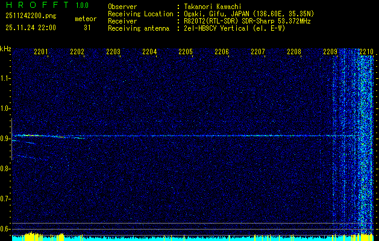Image resolution: width=379 pixels, height=241 pixels.
Task: Click frequency axis label 0.7
Action: [x=5, y=199]
